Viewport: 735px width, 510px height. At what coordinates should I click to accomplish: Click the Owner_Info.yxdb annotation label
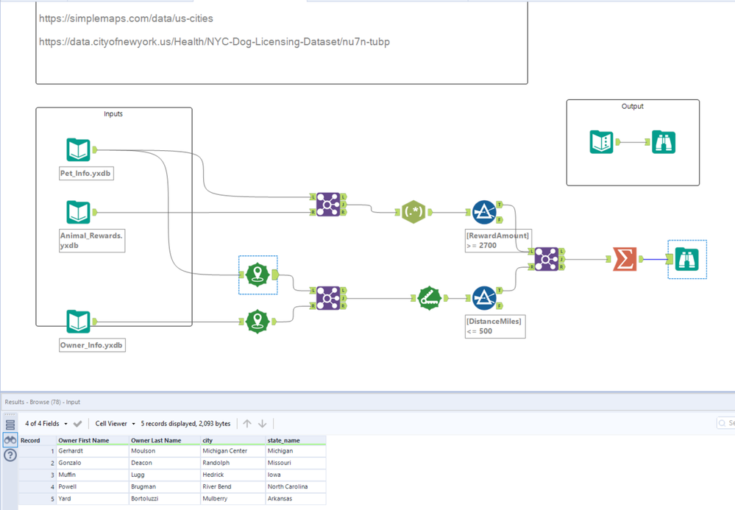92,345
